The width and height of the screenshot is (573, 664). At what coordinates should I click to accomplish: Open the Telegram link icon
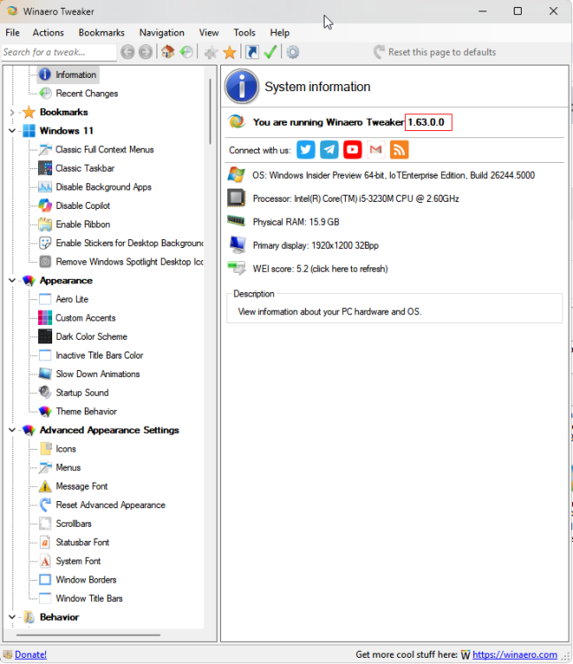[x=329, y=150]
